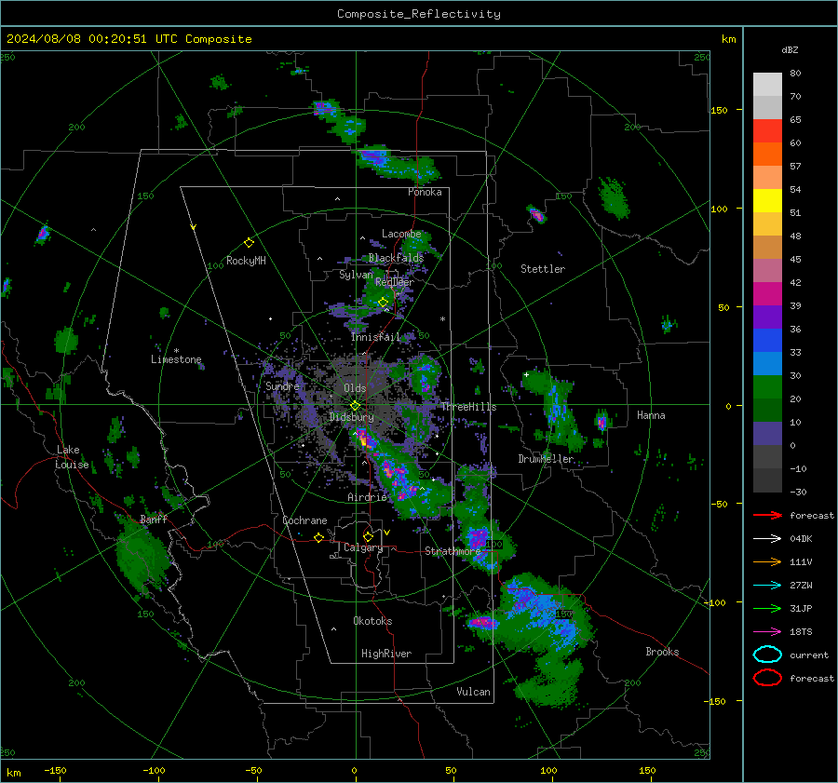
Task: Click the RockyMH label
Action: (x=246, y=261)
